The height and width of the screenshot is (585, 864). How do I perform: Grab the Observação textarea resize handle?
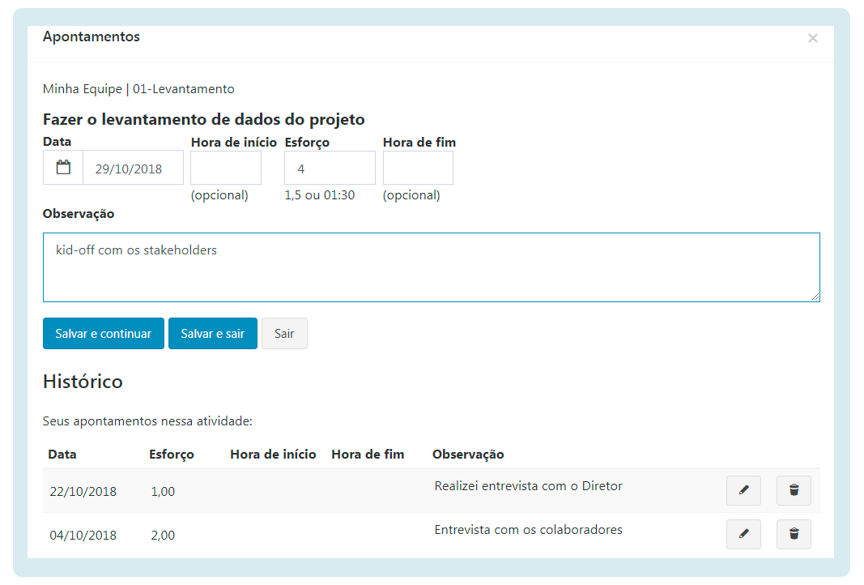pos(815,297)
